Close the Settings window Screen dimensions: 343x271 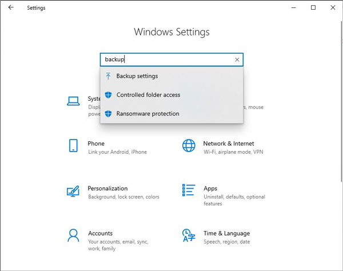pos(333,7)
